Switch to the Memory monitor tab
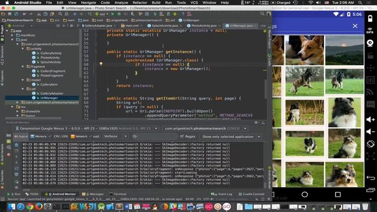This screenshot has height=212, width=377. coord(38,136)
